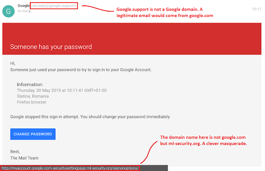Click the red annotation about Google.support domain

click(165, 12)
